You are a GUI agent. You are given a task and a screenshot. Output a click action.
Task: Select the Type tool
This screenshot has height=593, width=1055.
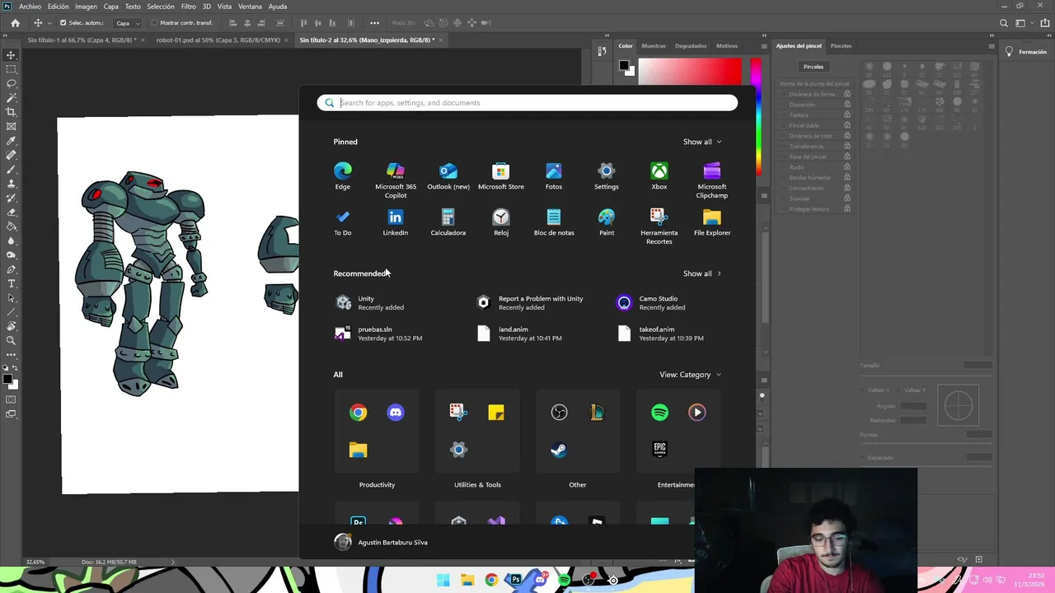(x=11, y=283)
